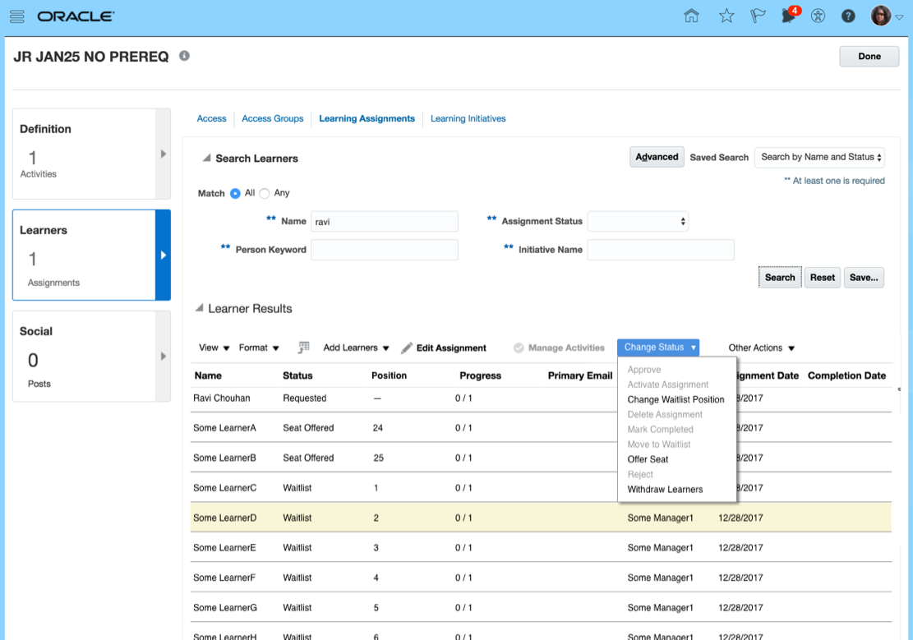Switch to the Learning Initiatives tab
This screenshot has width=913, height=640.
(468, 118)
